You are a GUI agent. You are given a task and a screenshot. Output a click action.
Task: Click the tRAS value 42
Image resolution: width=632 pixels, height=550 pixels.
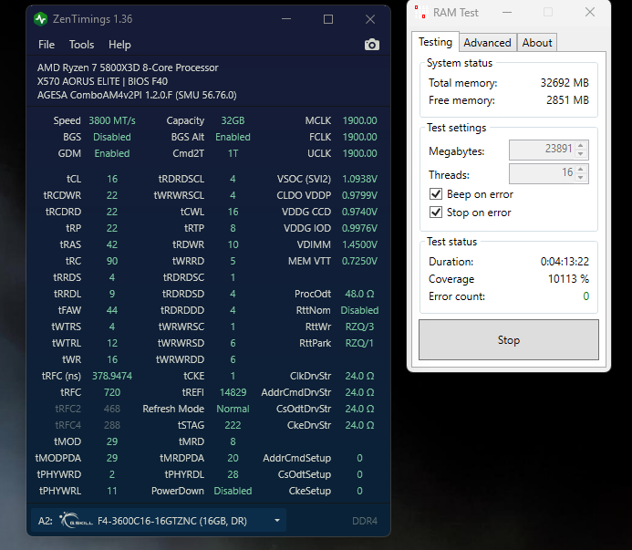[112, 244]
